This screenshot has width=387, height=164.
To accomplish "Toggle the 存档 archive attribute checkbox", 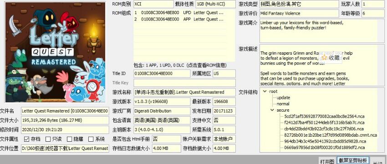I will coord(27,139).
